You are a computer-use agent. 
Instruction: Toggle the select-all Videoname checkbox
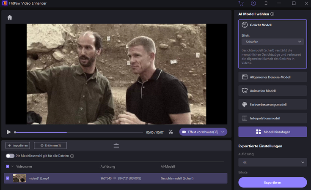tap(8, 166)
